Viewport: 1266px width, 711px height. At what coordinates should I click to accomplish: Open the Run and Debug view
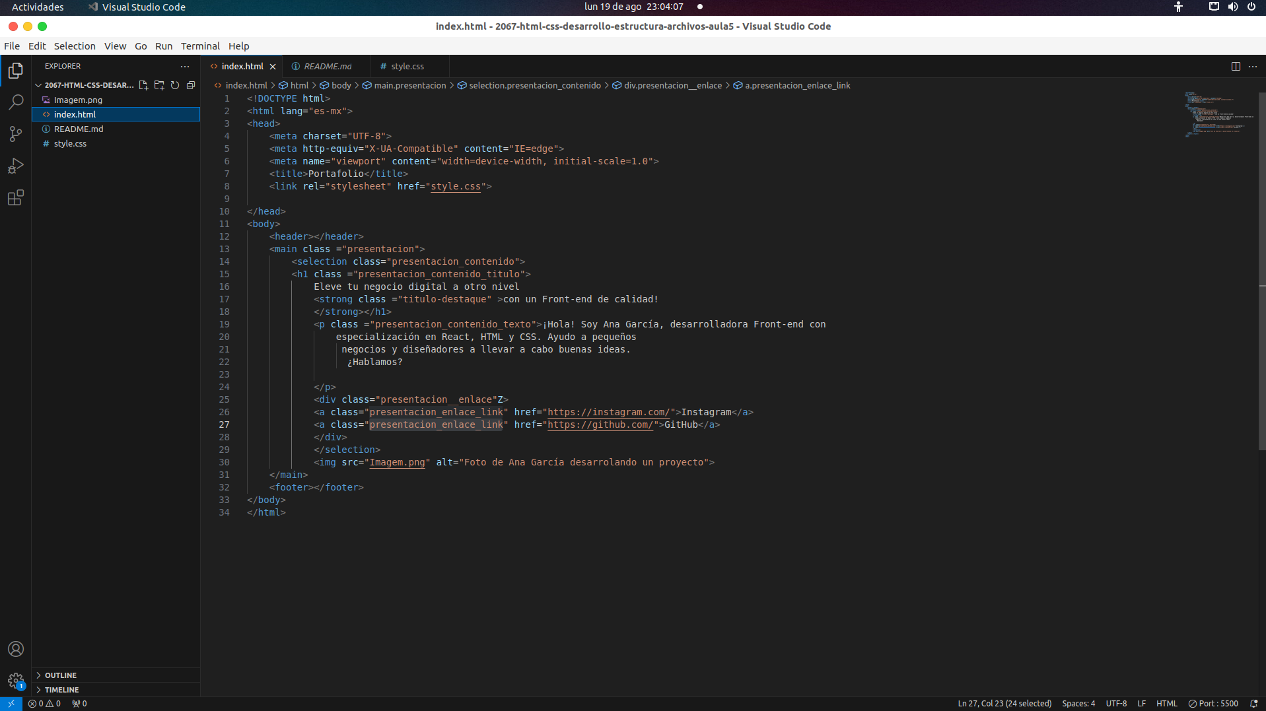tap(16, 166)
